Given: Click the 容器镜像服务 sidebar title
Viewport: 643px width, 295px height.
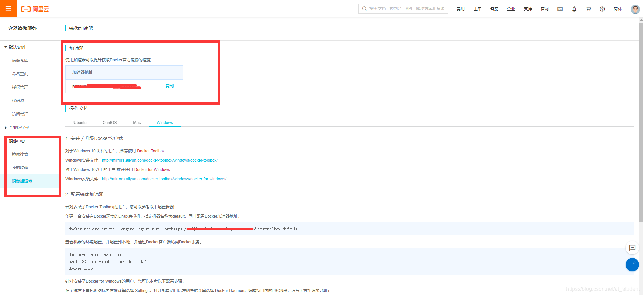Looking at the screenshot, I should [x=22, y=28].
